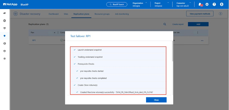The height and width of the screenshot is (110, 229).
Task: Click the help question mark icon
Action: 214,4
